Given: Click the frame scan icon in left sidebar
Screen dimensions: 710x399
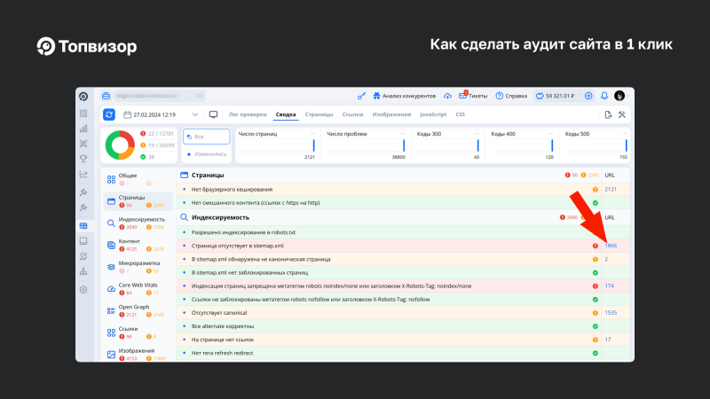Looking at the screenshot, I should click(x=83, y=144).
